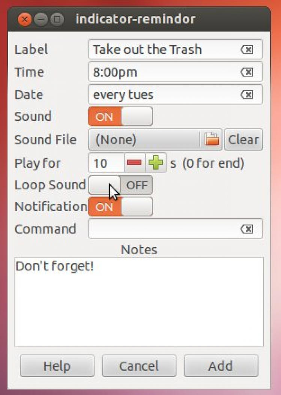This screenshot has width=281, height=395.
Task: Clear the Command field using its icon
Action: [247, 229]
